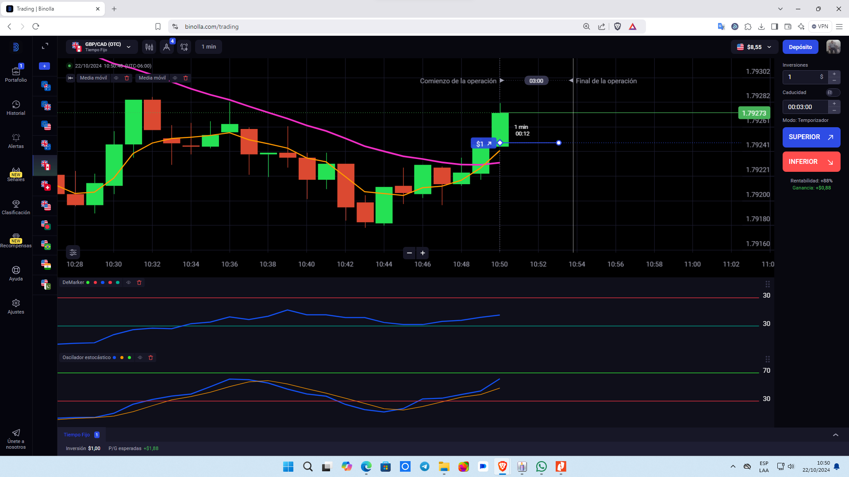This screenshot has height=477, width=849.
Task: Increase investment amount stepper plus
Action: pyautogui.click(x=834, y=74)
